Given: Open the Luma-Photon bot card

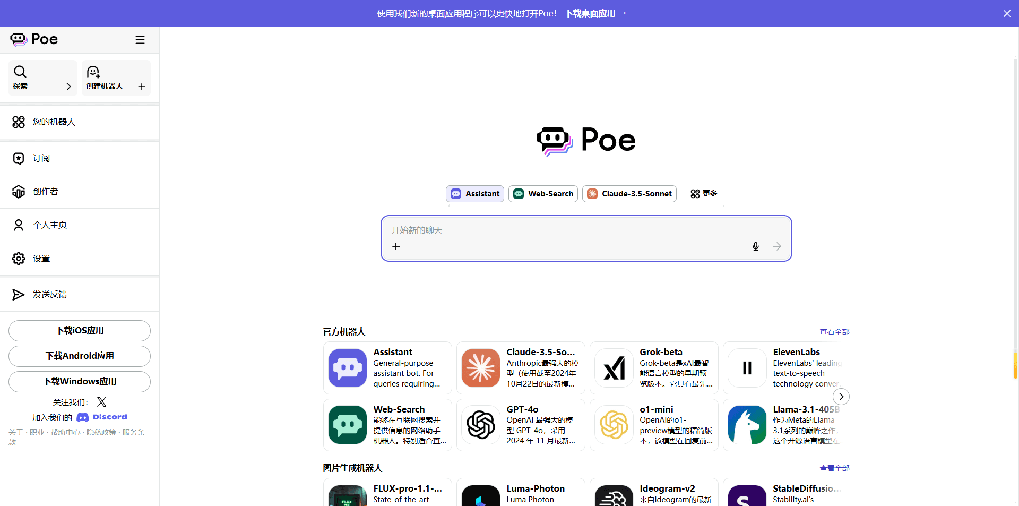Looking at the screenshot, I should click(521, 492).
